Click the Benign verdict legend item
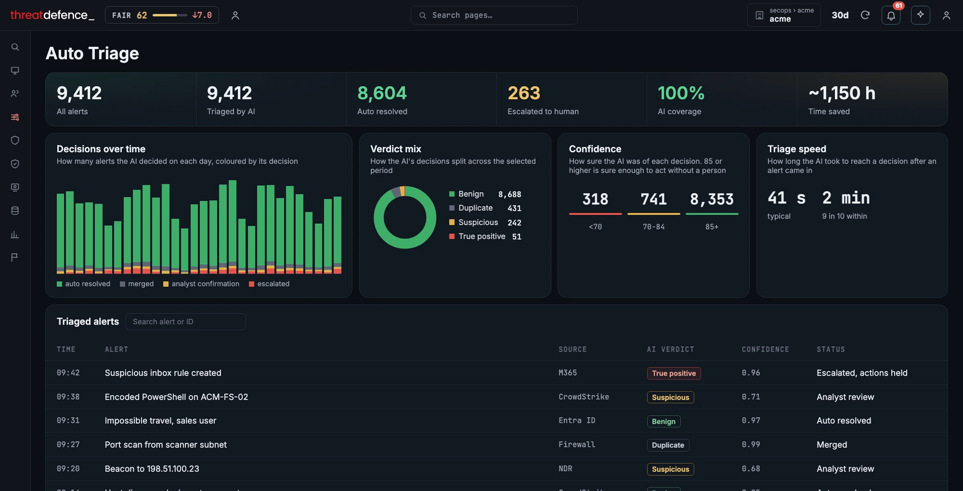 click(x=485, y=194)
